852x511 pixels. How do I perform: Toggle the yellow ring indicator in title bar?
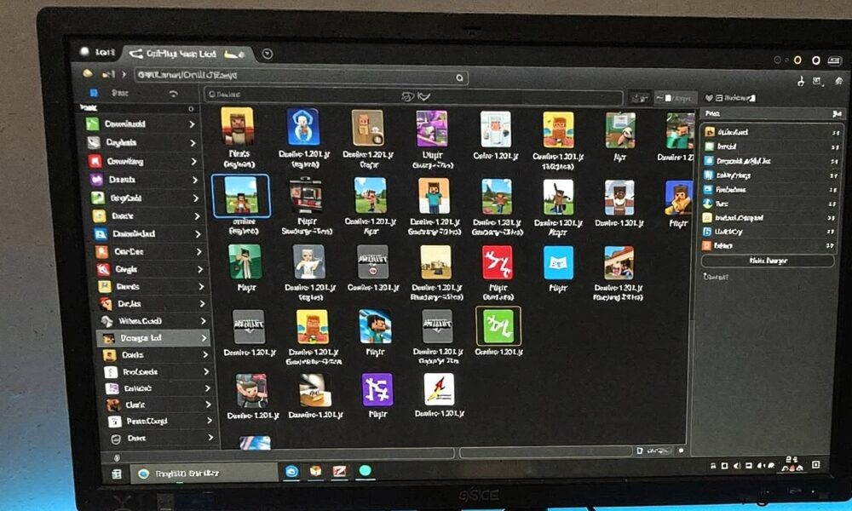pyautogui.click(x=797, y=60)
